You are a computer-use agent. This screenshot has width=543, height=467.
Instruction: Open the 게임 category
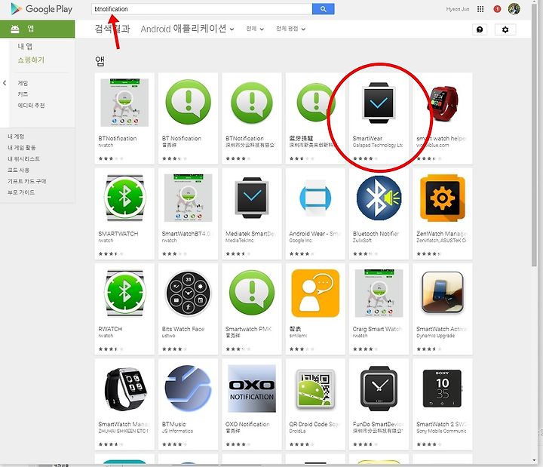pyautogui.click(x=23, y=83)
